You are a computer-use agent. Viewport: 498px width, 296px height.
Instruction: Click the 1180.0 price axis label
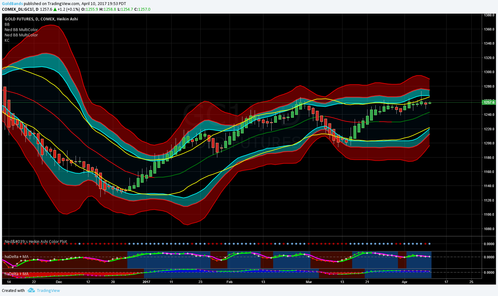[x=489, y=158]
